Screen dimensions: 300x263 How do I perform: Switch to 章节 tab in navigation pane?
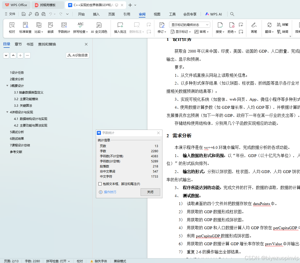(18, 44)
